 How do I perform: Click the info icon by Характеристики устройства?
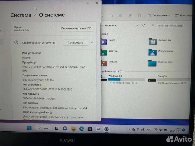click(16, 42)
